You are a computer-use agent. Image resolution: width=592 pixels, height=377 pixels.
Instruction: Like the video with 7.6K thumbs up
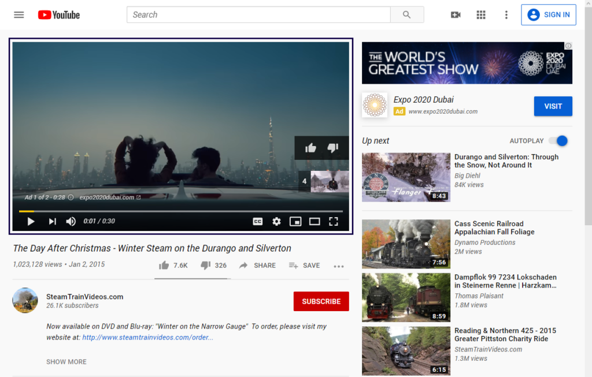[173, 266]
